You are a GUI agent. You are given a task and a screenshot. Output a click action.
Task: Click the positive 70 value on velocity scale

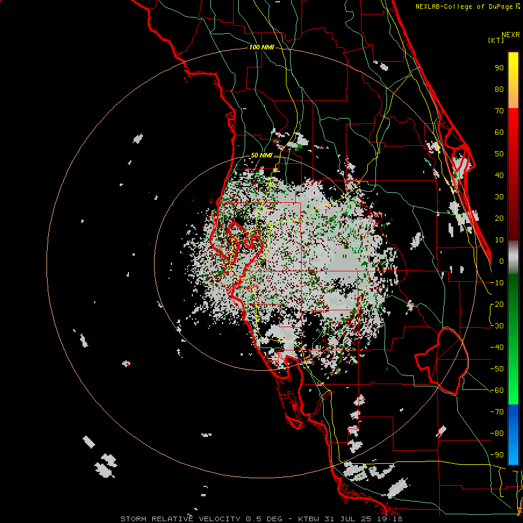(x=499, y=111)
